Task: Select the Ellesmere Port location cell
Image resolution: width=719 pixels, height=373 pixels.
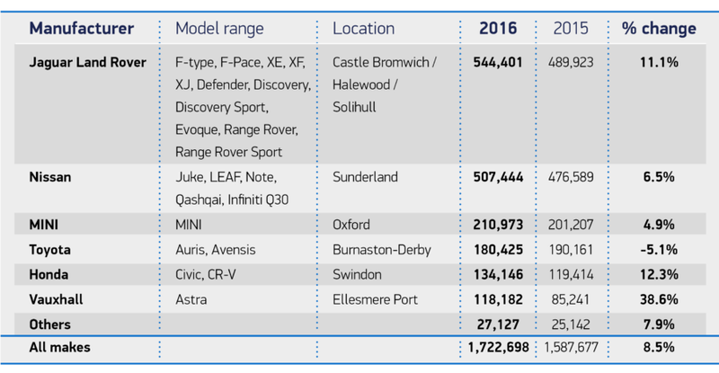Action: [375, 300]
